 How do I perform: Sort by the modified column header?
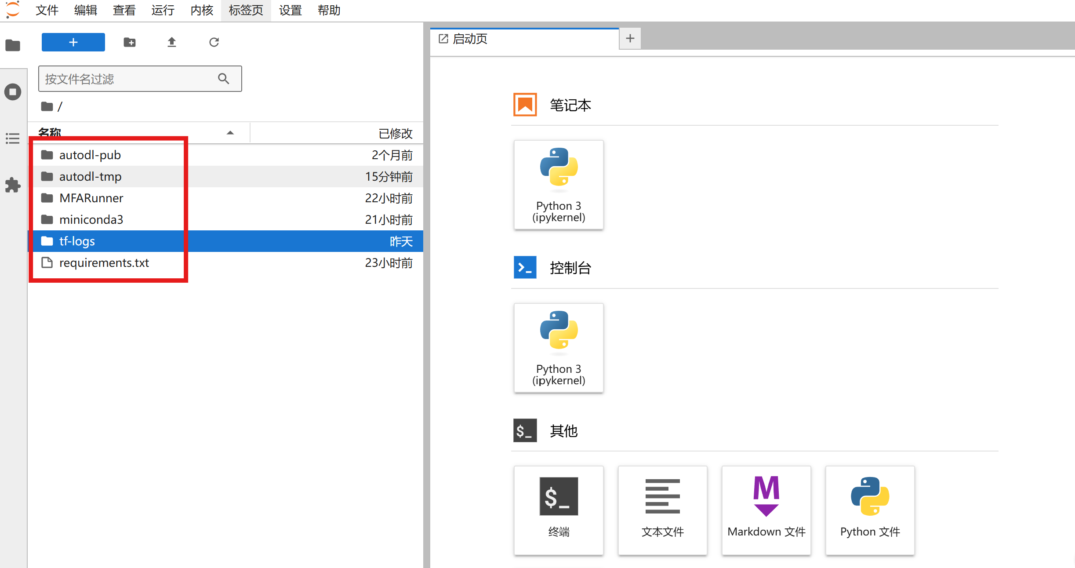(x=395, y=133)
